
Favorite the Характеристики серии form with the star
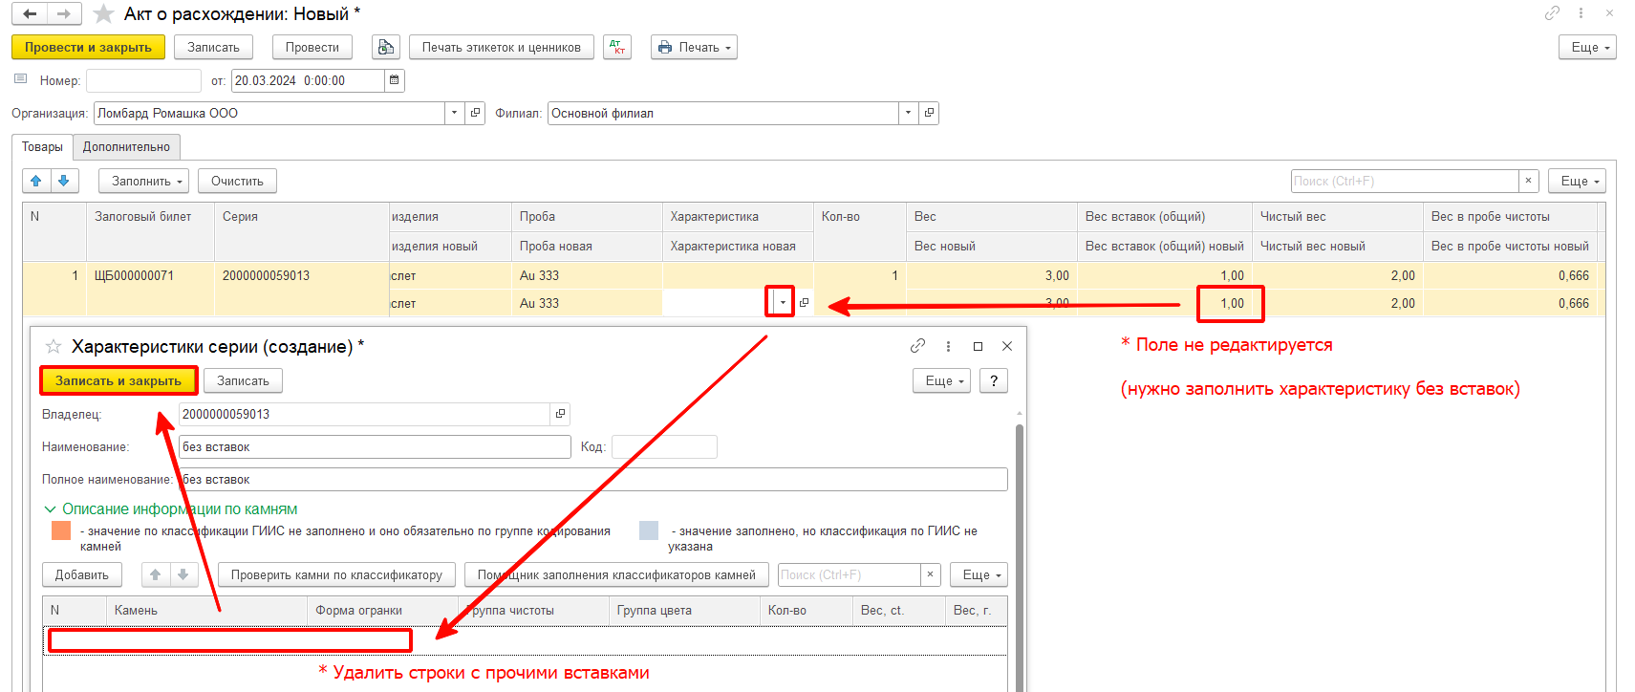[54, 346]
